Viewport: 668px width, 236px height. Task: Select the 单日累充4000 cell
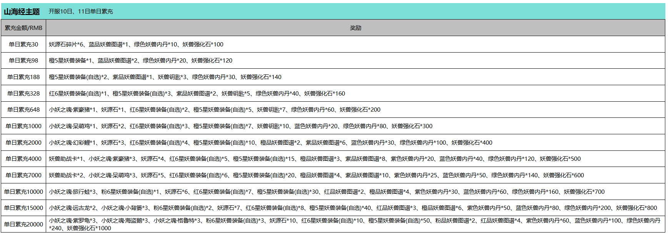tap(23, 159)
